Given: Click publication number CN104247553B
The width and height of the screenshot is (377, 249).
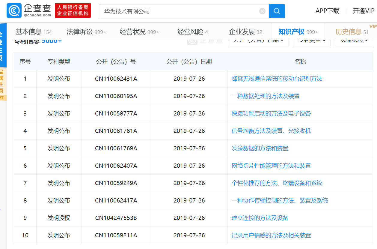Looking at the screenshot, I should click(x=116, y=218).
